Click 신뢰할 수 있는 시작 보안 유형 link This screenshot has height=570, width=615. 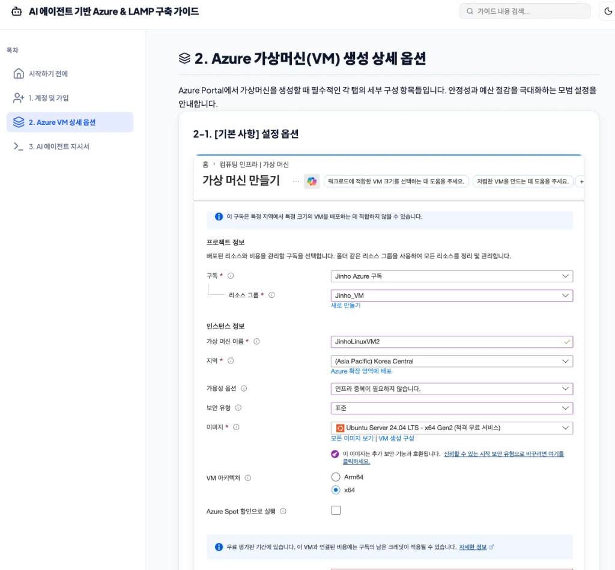click(504, 454)
